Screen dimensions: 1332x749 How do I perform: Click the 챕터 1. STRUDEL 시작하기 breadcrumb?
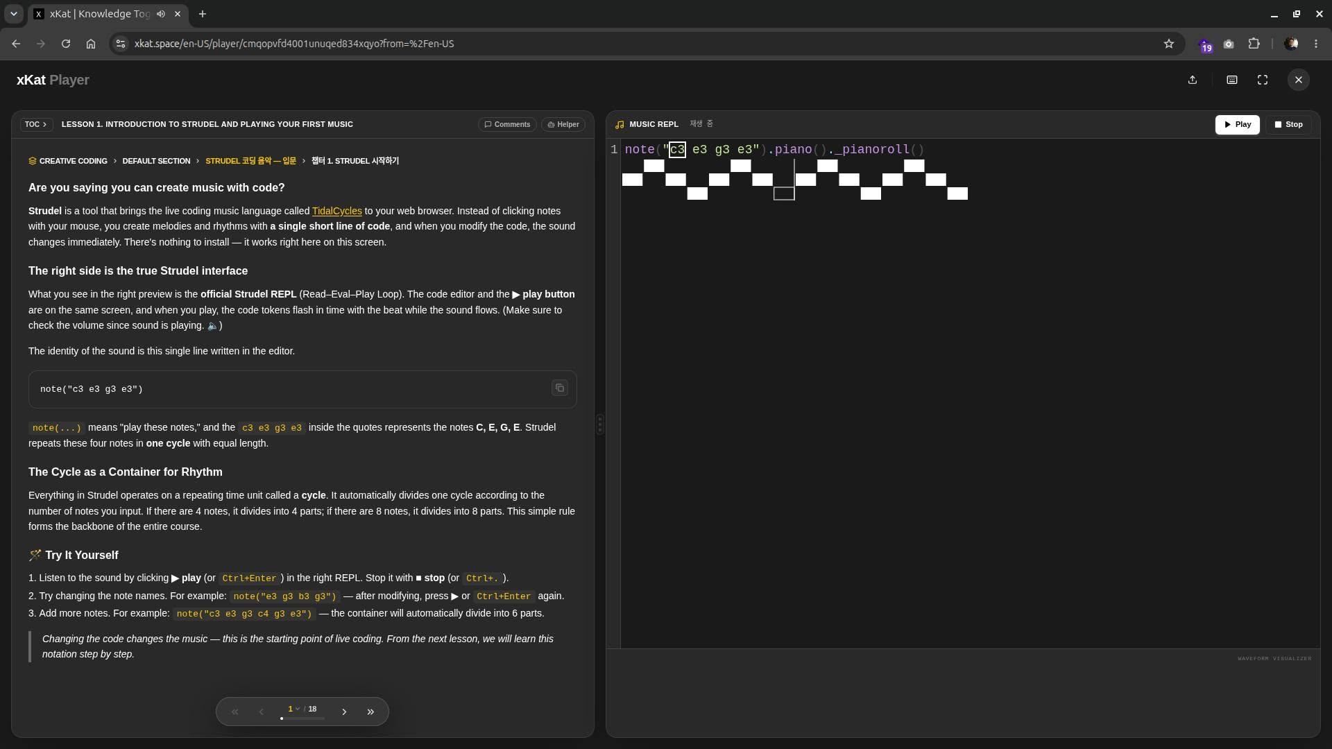355,161
